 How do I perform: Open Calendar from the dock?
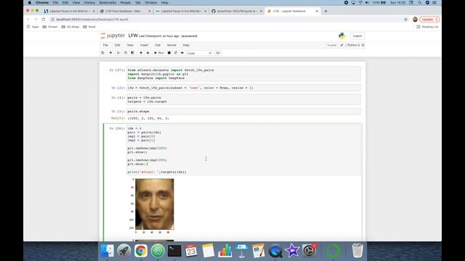191,251
